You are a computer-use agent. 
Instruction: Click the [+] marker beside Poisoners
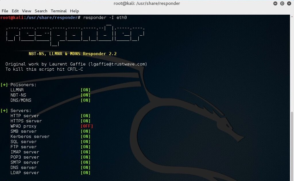pyautogui.click(x=4, y=85)
